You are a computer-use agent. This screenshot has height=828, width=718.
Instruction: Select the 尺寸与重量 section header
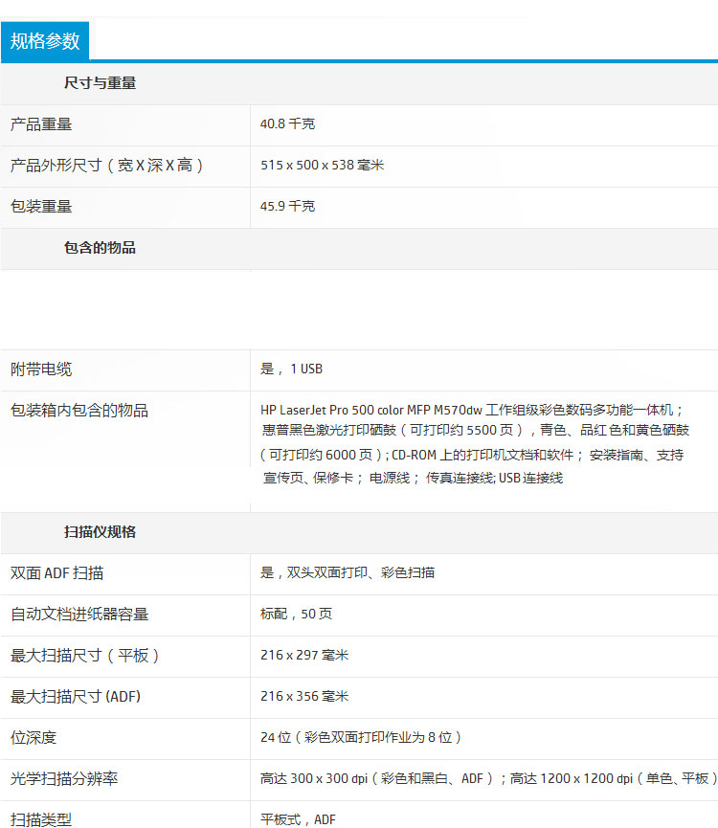[100, 83]
